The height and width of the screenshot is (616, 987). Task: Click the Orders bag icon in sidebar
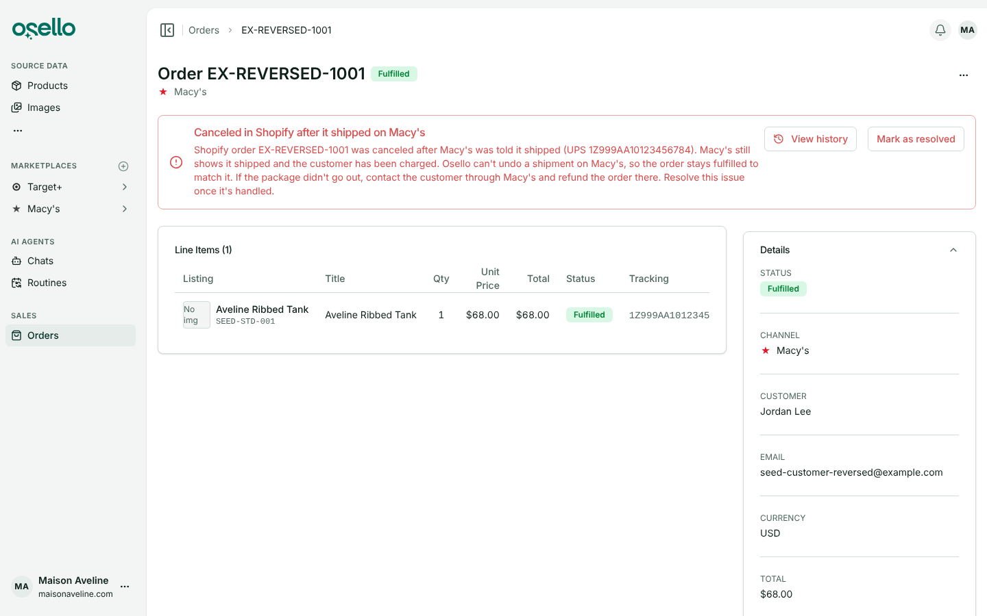(16, 335)
